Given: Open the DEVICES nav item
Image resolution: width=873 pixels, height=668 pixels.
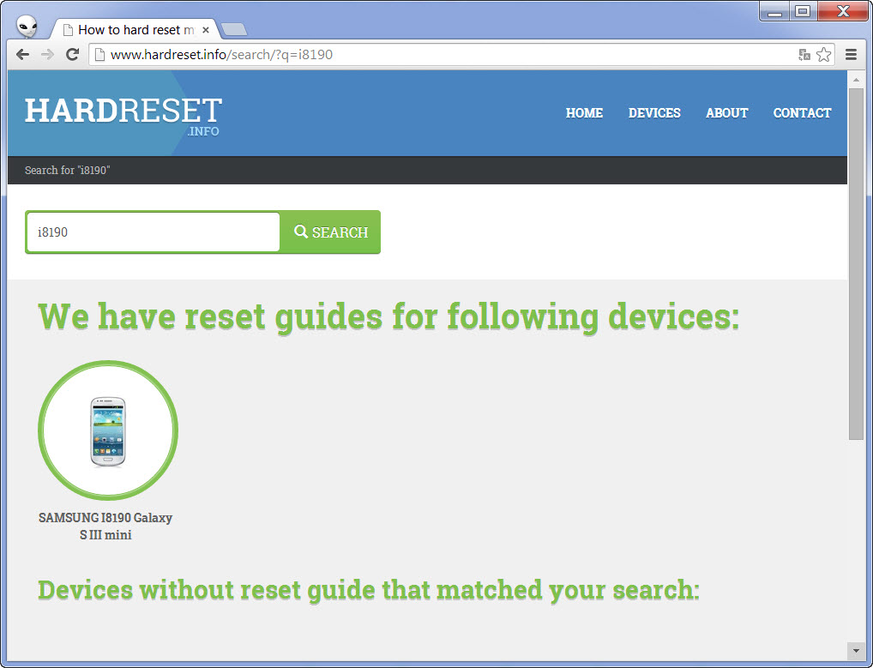Looking at the screenshot, I should (x=654, y=113).
